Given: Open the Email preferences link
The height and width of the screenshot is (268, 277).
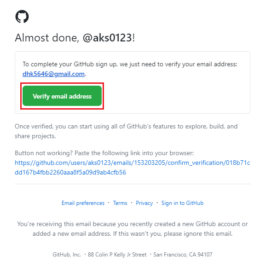Looking at the screenshot, I should [83, 203].
